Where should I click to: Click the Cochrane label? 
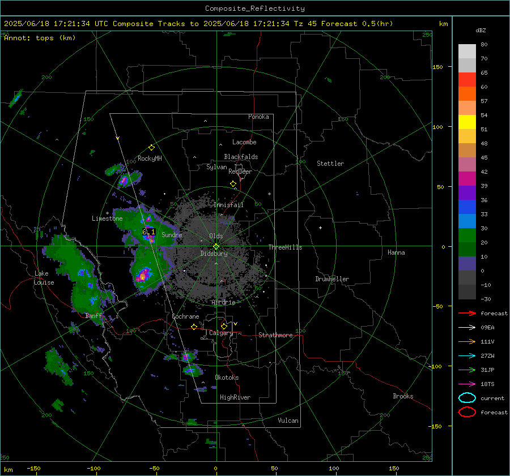185,316
